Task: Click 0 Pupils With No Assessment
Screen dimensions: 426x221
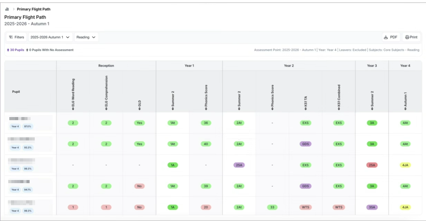Action: 50,50
